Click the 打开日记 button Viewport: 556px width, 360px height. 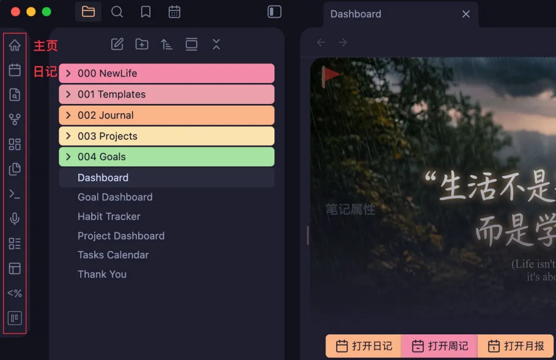pos(363,346)
